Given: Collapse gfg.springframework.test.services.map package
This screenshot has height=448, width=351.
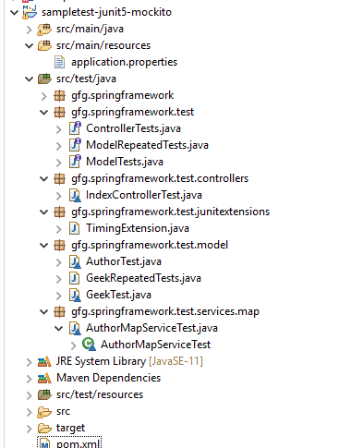Looking at the screenshot, I should click(x=44, y=312).
